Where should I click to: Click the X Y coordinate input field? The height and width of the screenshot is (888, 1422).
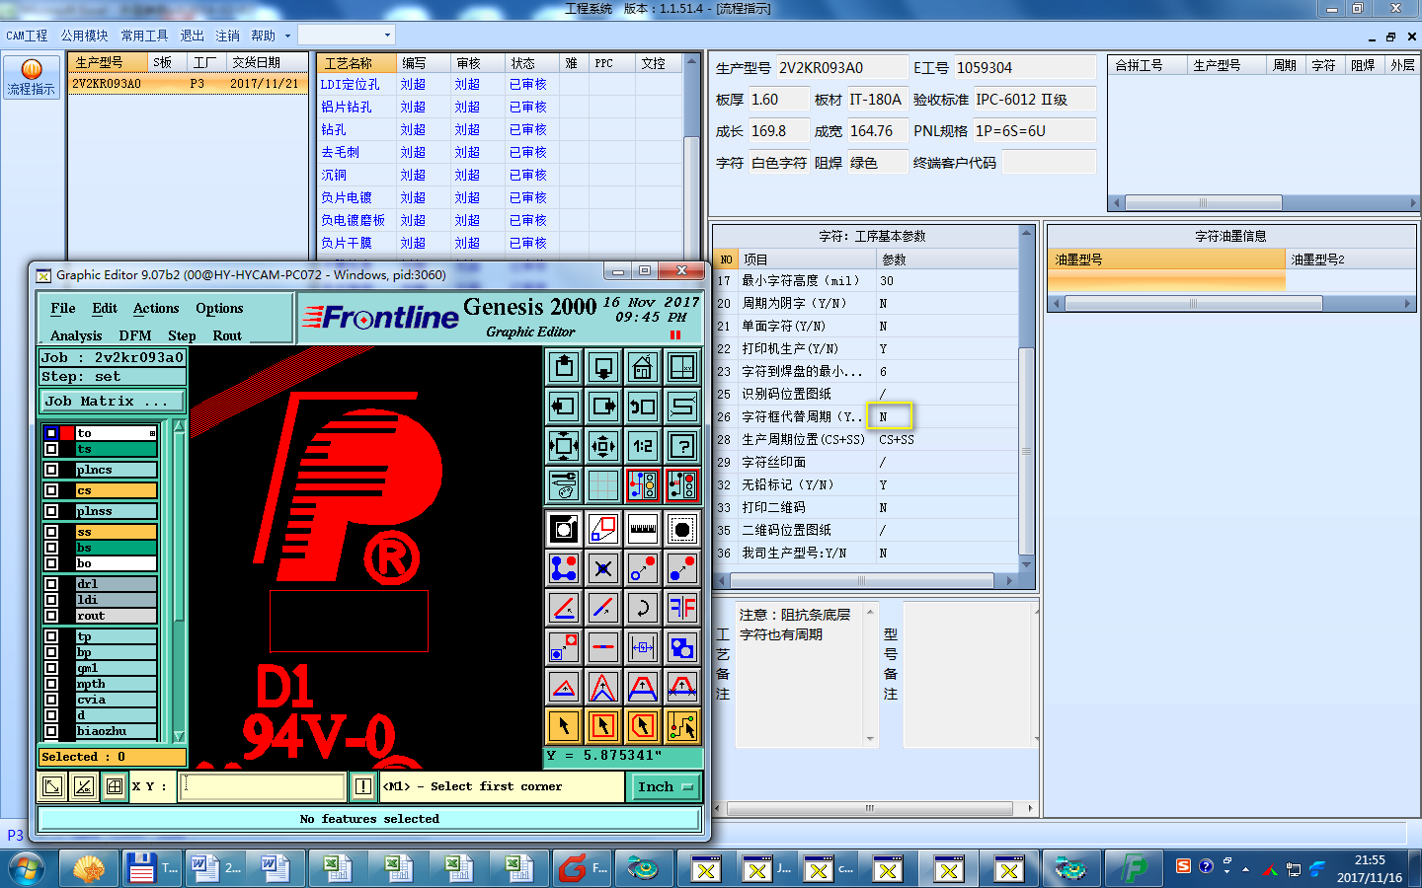(x=263, y=786)
